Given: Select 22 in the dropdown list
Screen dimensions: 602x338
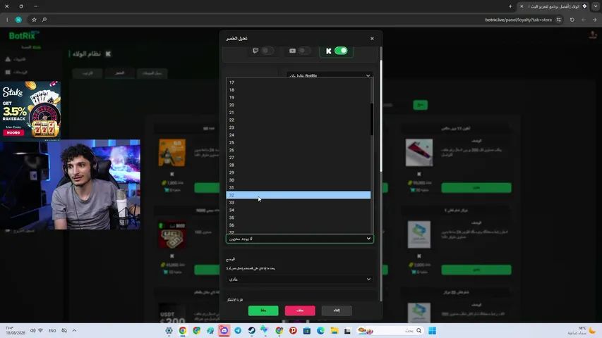Looking at the screenshot, I should point(299,120).
